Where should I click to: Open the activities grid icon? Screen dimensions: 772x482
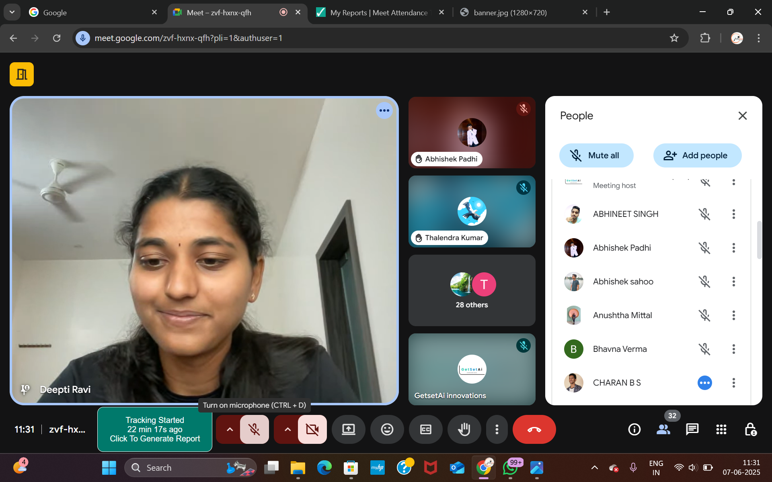[x=721, y=429]
